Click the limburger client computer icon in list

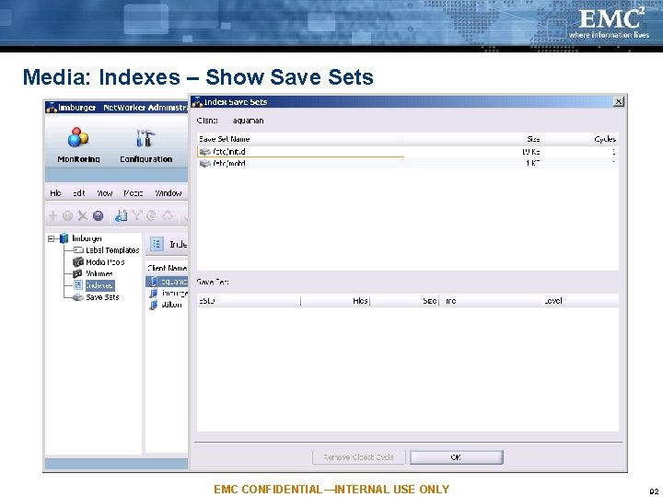click(154, 293)
